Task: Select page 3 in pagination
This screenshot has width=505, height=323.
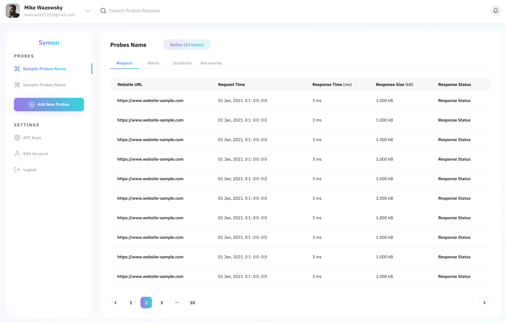Action: [x=162, y=302]
